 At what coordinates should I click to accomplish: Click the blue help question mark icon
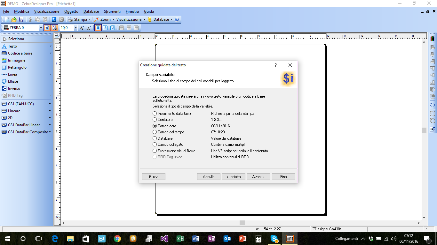177,19
